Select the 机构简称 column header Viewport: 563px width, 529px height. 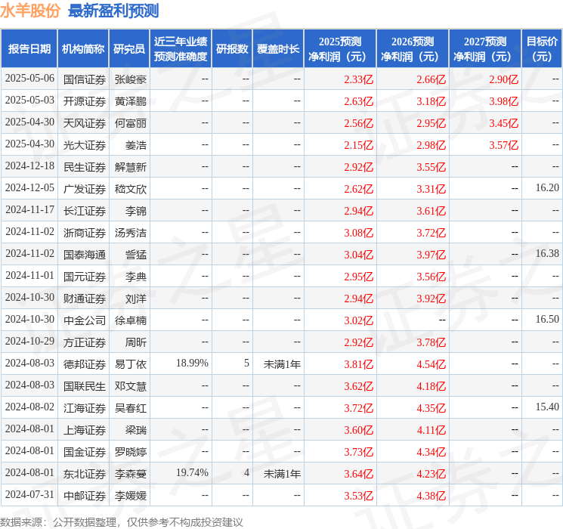pyautogui.click(x=83, y=49)
